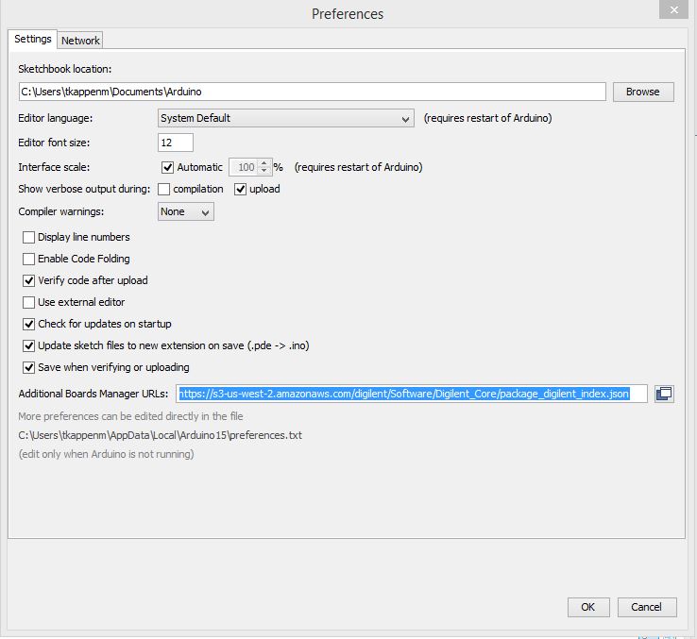Enable Use external editor
Viewport: 697px width, 639px height.
tap(28, 303)
